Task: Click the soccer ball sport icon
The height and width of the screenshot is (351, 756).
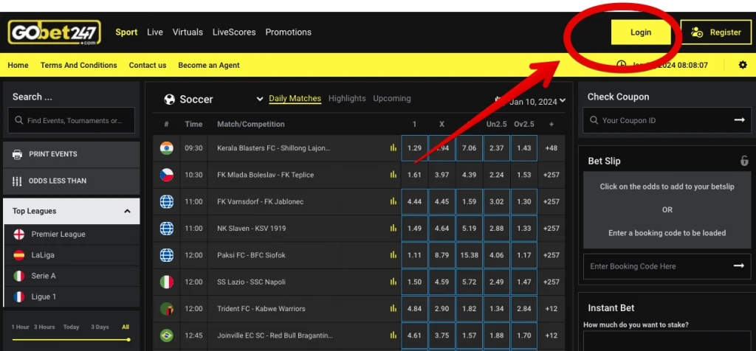Action: coord(169,100)
